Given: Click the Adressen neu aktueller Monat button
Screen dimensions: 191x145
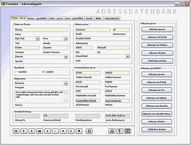Looking at the screenshot, I should [157, 114].
